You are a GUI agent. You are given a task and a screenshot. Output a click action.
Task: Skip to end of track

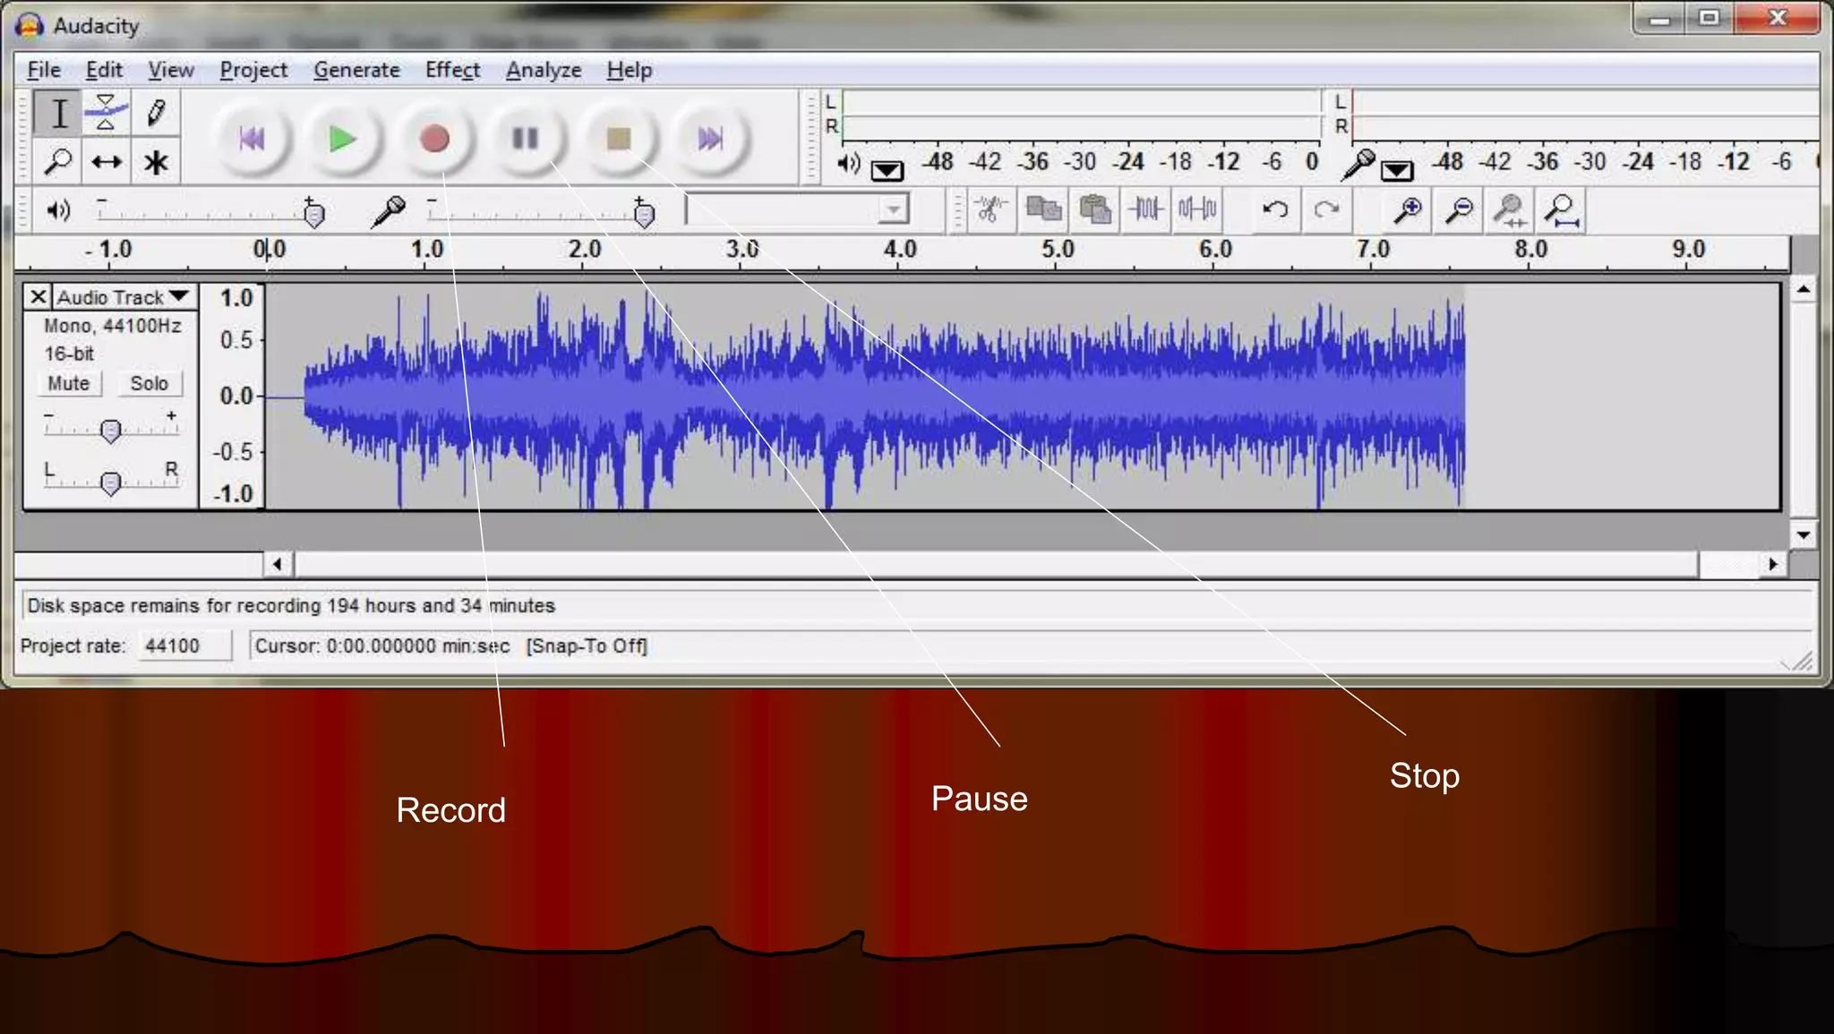point(710,139)
